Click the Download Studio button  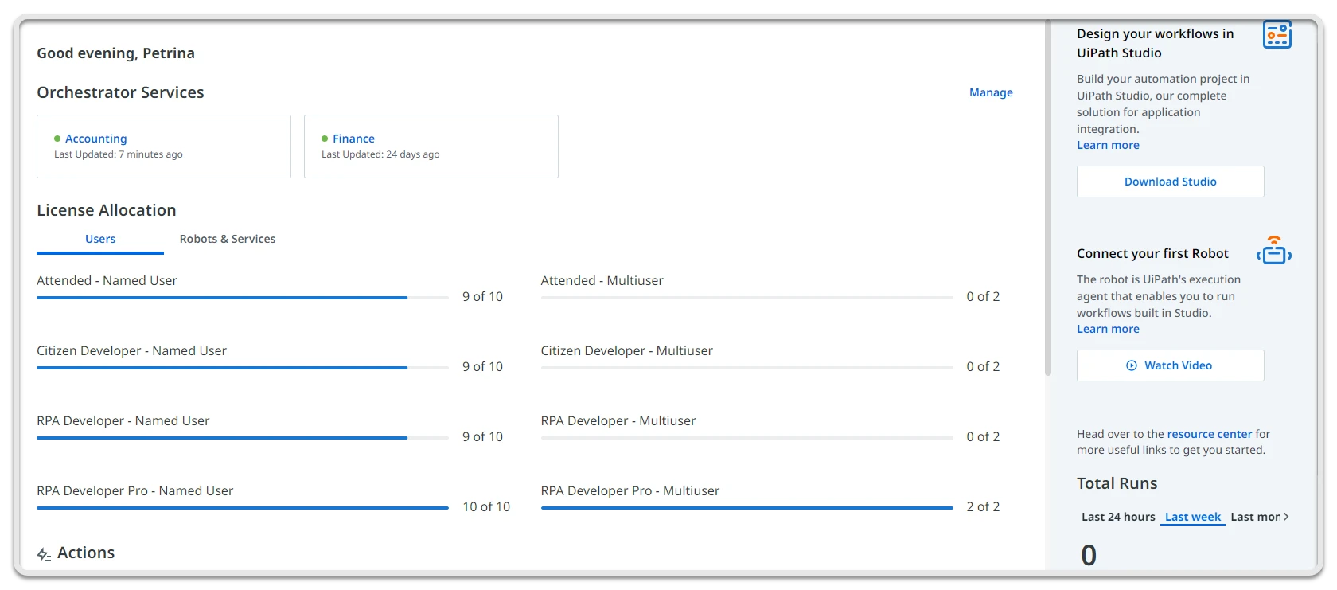click(1170, 182)
